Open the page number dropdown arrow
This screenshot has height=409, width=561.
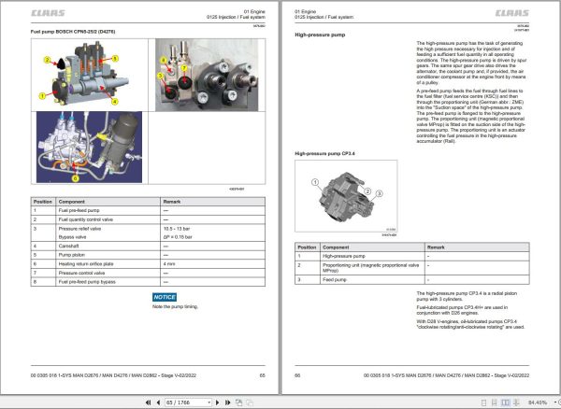tap(209, 402)
